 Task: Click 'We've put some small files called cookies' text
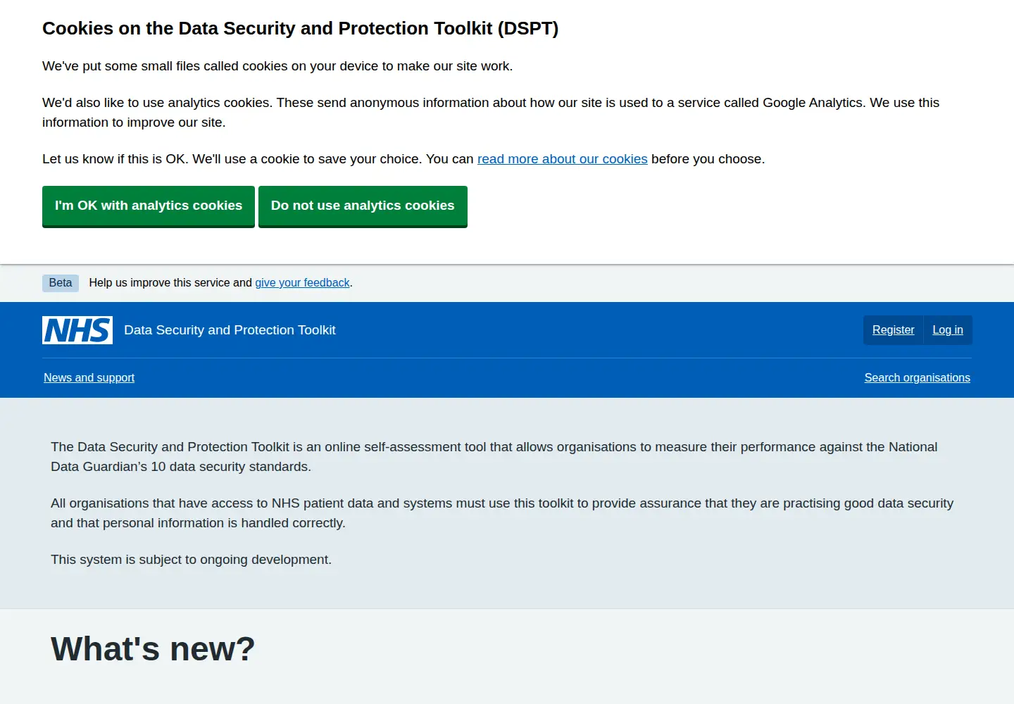click(277, 66)
